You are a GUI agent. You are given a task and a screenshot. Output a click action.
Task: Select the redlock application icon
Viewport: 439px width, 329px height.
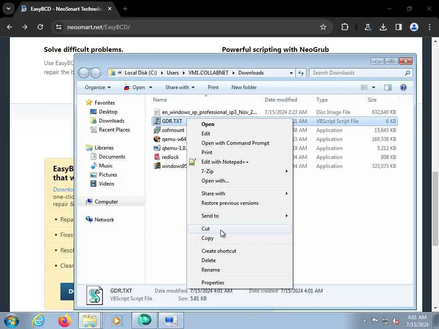[x=157, y=157]
